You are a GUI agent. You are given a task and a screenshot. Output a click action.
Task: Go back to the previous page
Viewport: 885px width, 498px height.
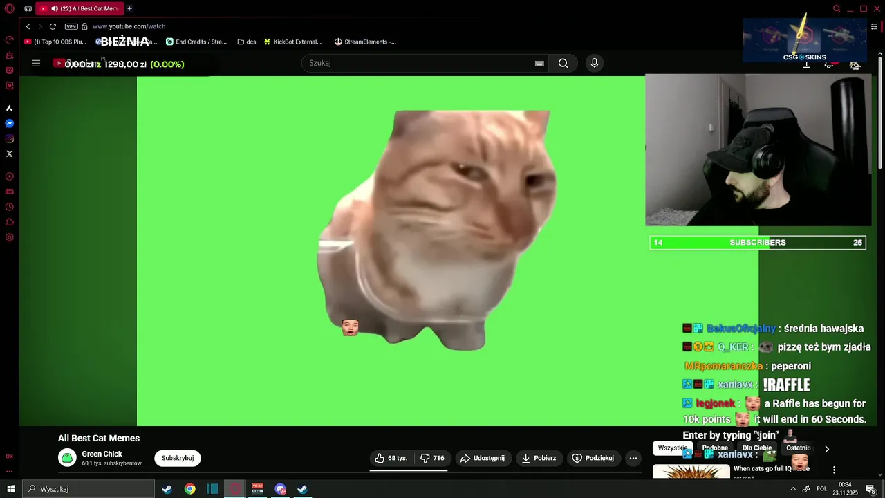[x=28, y=26]
